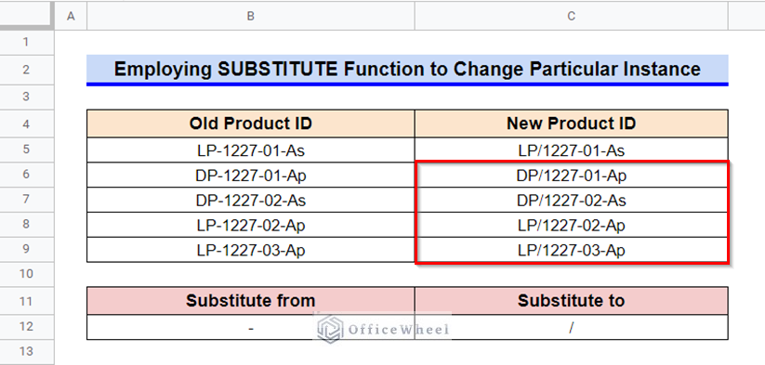Select the row 11 header
The width and height of the screenshot is (765, 365).
(x=26, y=301)
